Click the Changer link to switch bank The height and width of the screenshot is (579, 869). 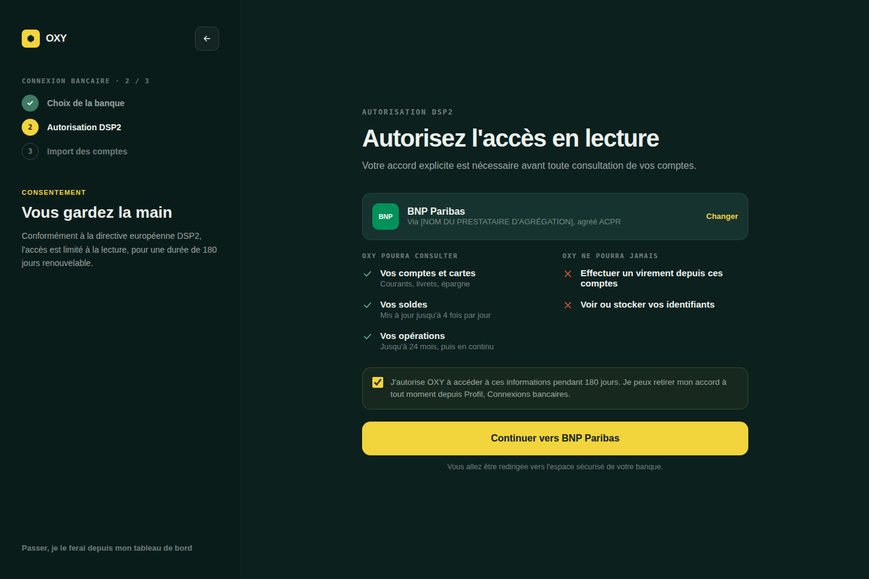tap(722, 217)
